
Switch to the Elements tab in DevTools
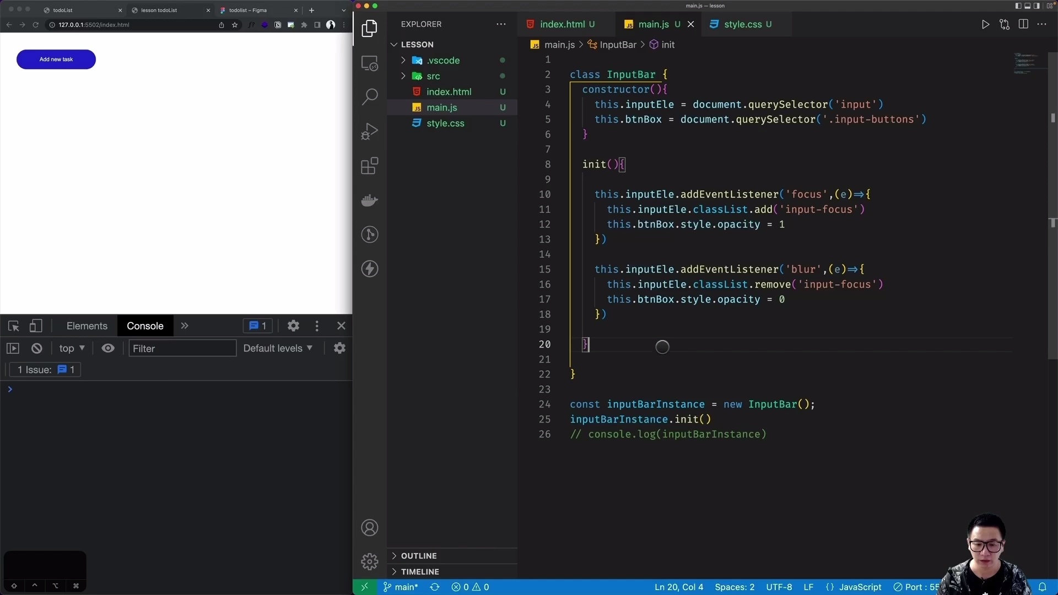point(87,326)
